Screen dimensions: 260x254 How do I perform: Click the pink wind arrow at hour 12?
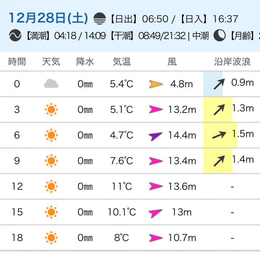tap(156, 187)
